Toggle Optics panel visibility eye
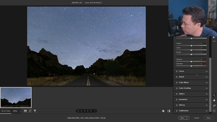 tap(206, 94)
